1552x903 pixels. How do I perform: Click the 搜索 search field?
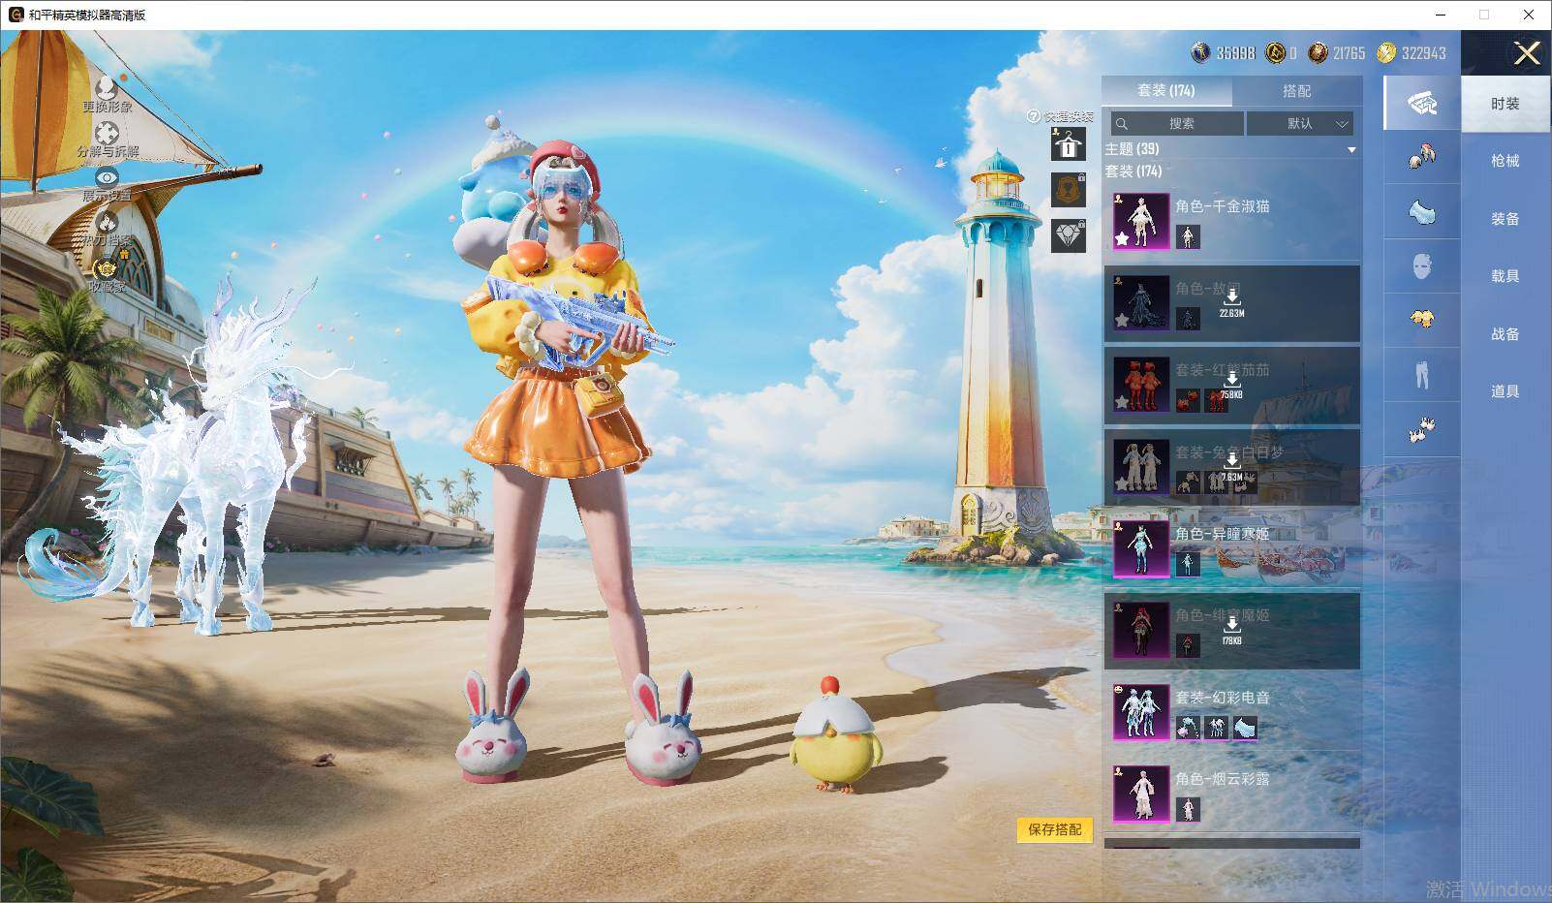click(1177, 124)
